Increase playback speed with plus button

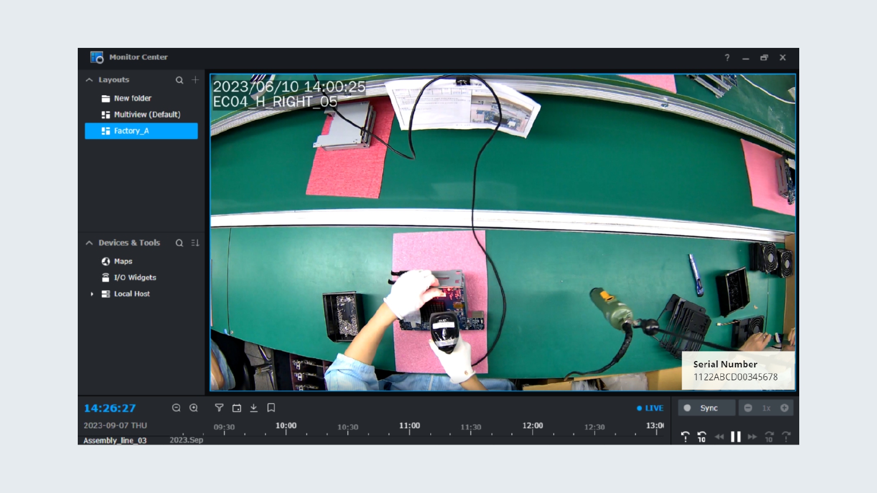[x=785, y=408]
